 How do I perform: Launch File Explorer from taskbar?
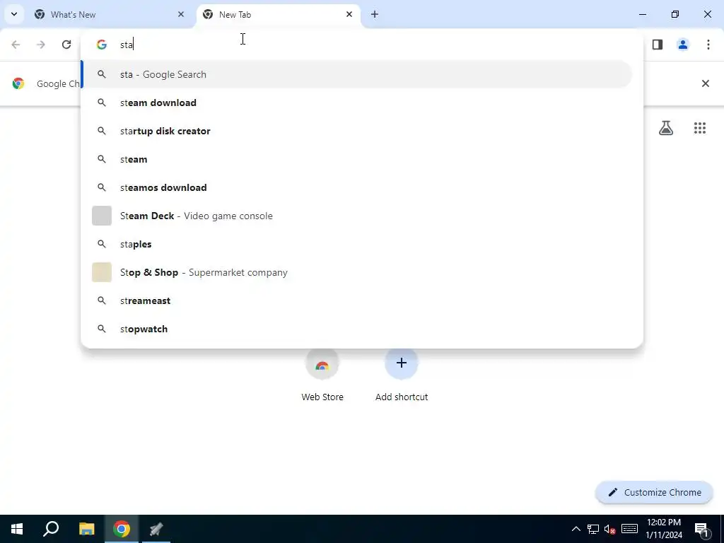point(86,529)
